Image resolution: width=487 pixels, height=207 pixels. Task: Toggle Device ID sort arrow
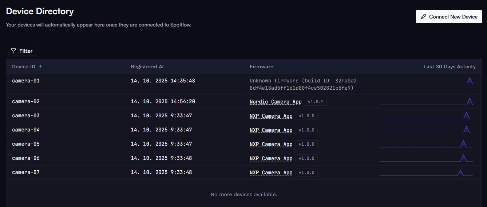40,66
